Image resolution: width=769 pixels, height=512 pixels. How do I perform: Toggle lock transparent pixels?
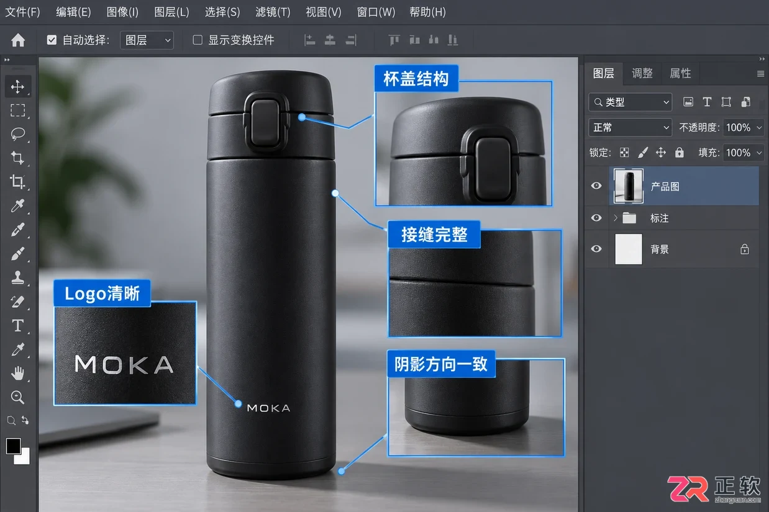pyautogui.click(x=624, y=153)
